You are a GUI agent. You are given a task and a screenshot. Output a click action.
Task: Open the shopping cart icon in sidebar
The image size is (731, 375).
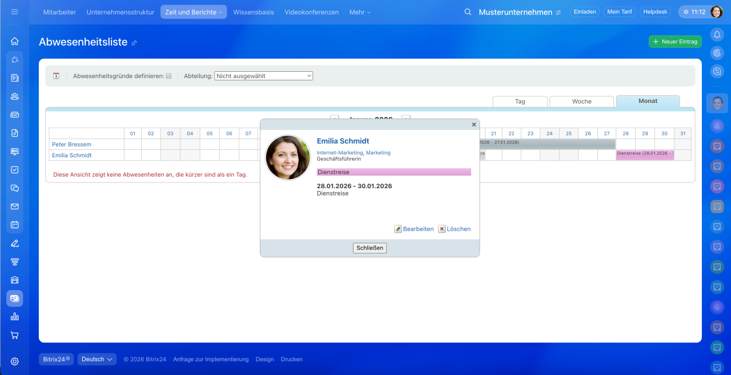(x=15, y=335)
